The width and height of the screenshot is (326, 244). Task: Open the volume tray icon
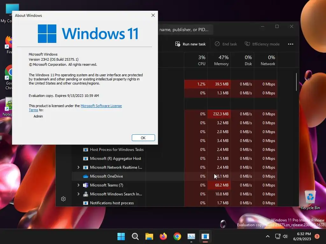(x=285, y=236)
